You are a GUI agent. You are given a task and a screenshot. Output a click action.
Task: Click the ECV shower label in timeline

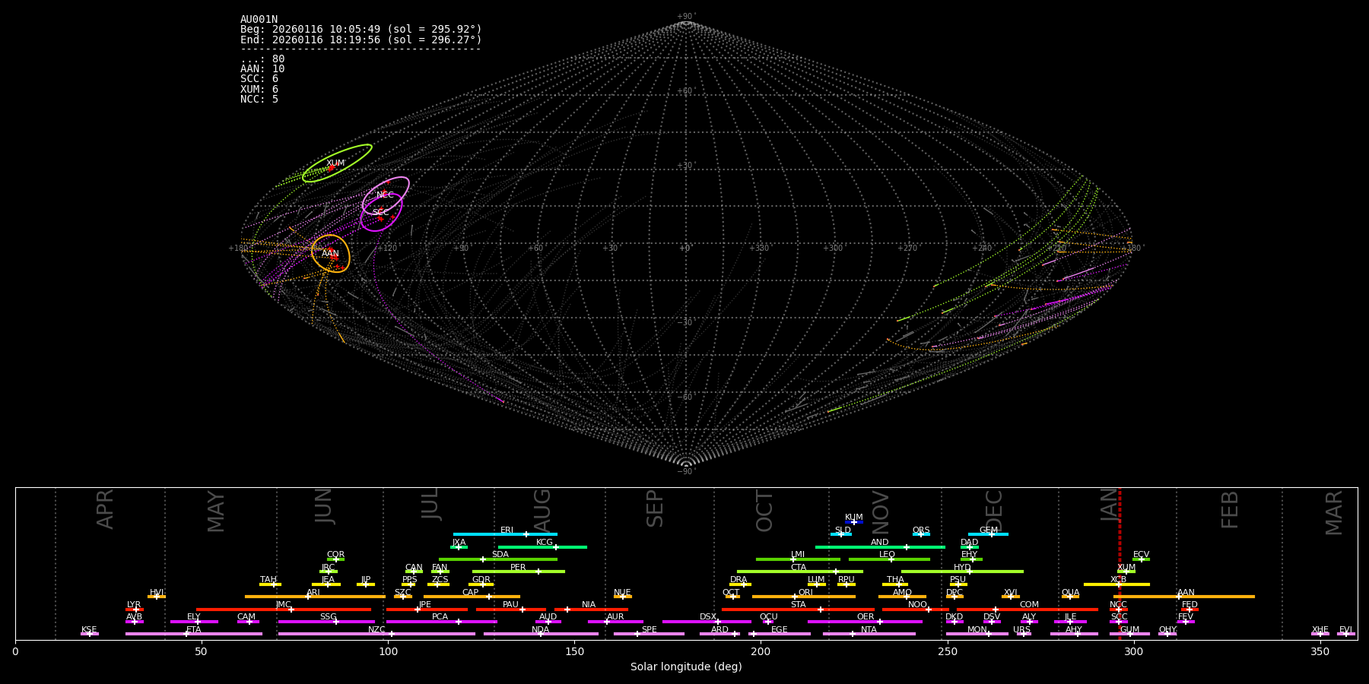1141,555
